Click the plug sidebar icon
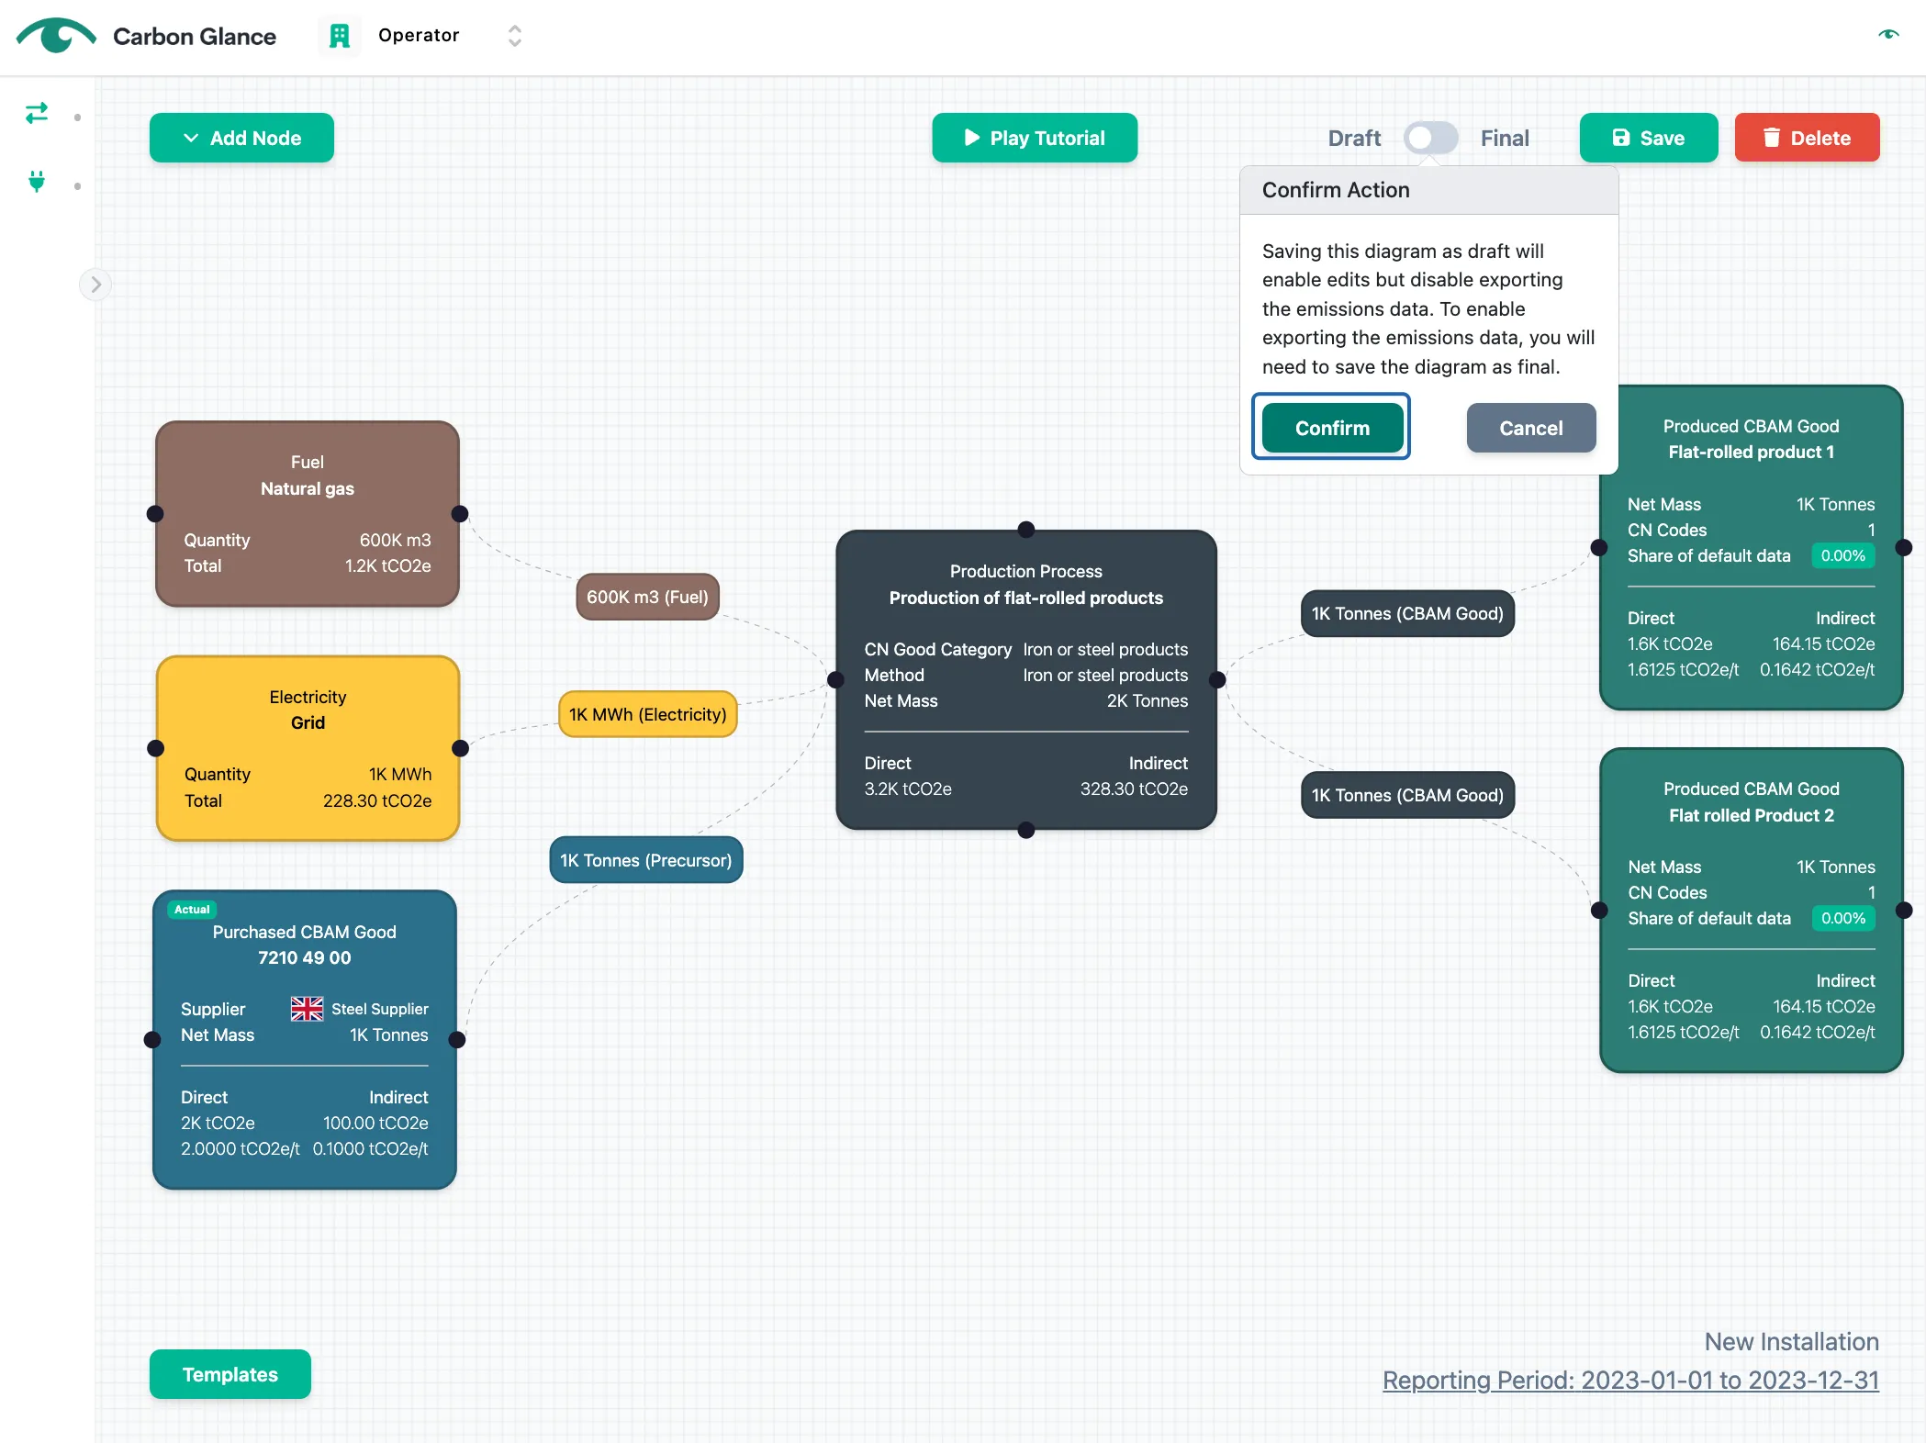The width and height of the screenshot is (1926, 1443). coord(37,182)
